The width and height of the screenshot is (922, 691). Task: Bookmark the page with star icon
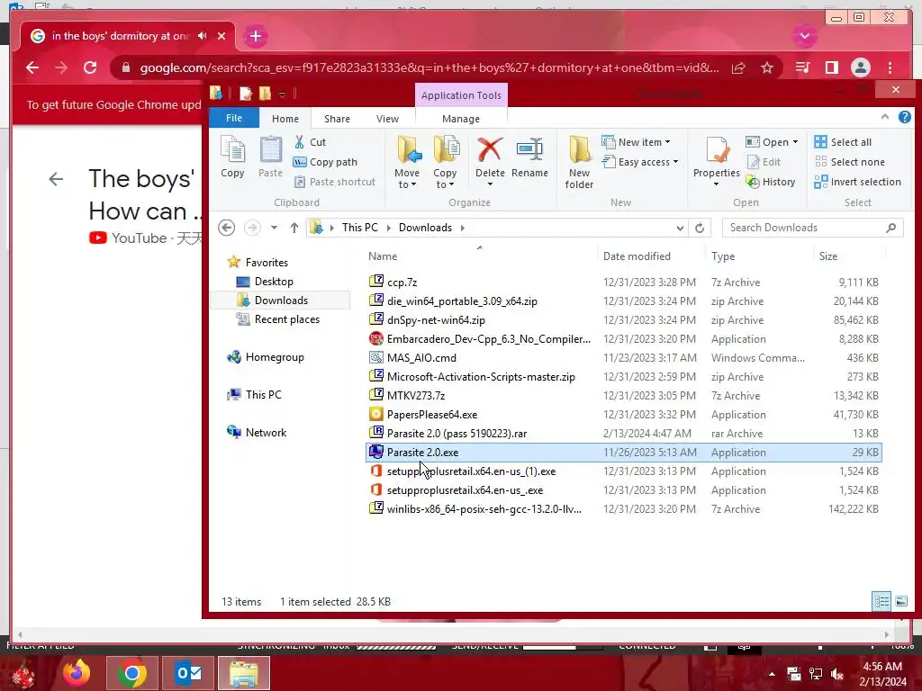pyautogui.click(x=767, y=68)
